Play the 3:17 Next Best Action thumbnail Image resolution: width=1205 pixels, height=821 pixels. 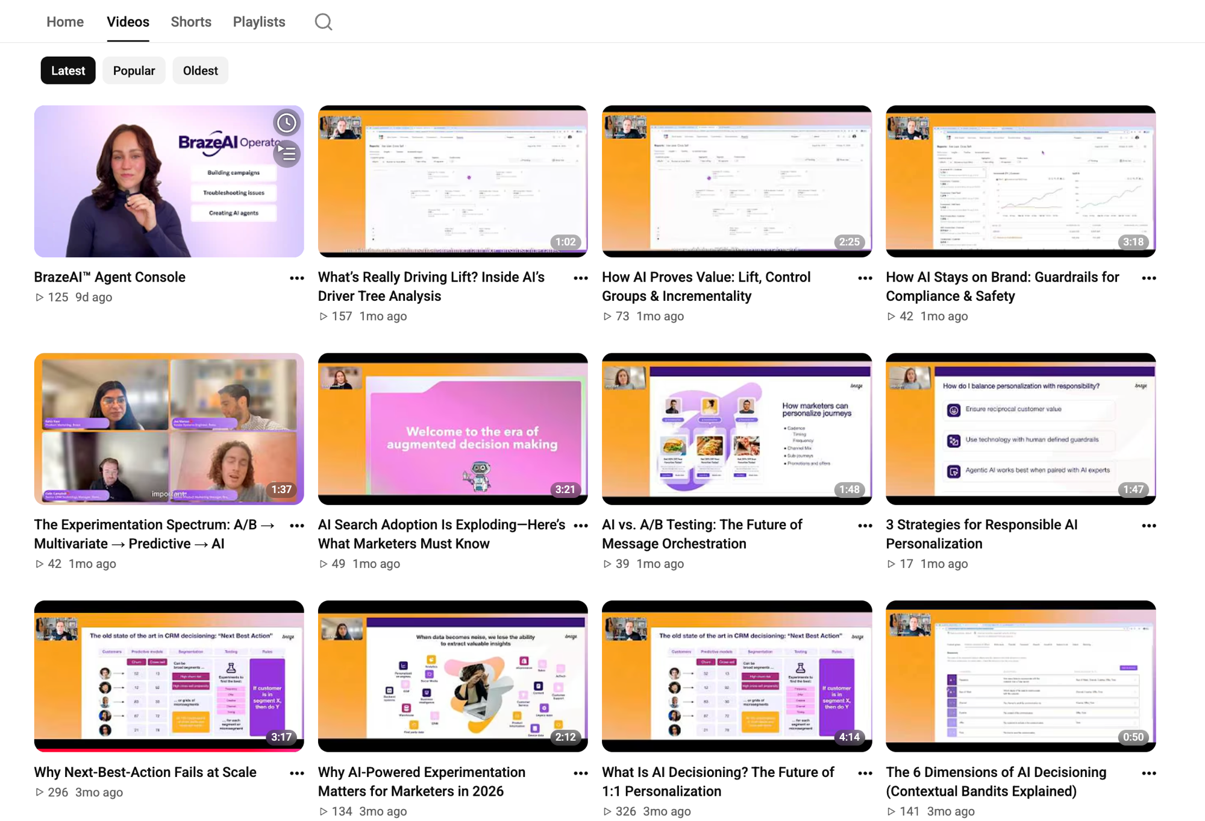tap(169, 676)
